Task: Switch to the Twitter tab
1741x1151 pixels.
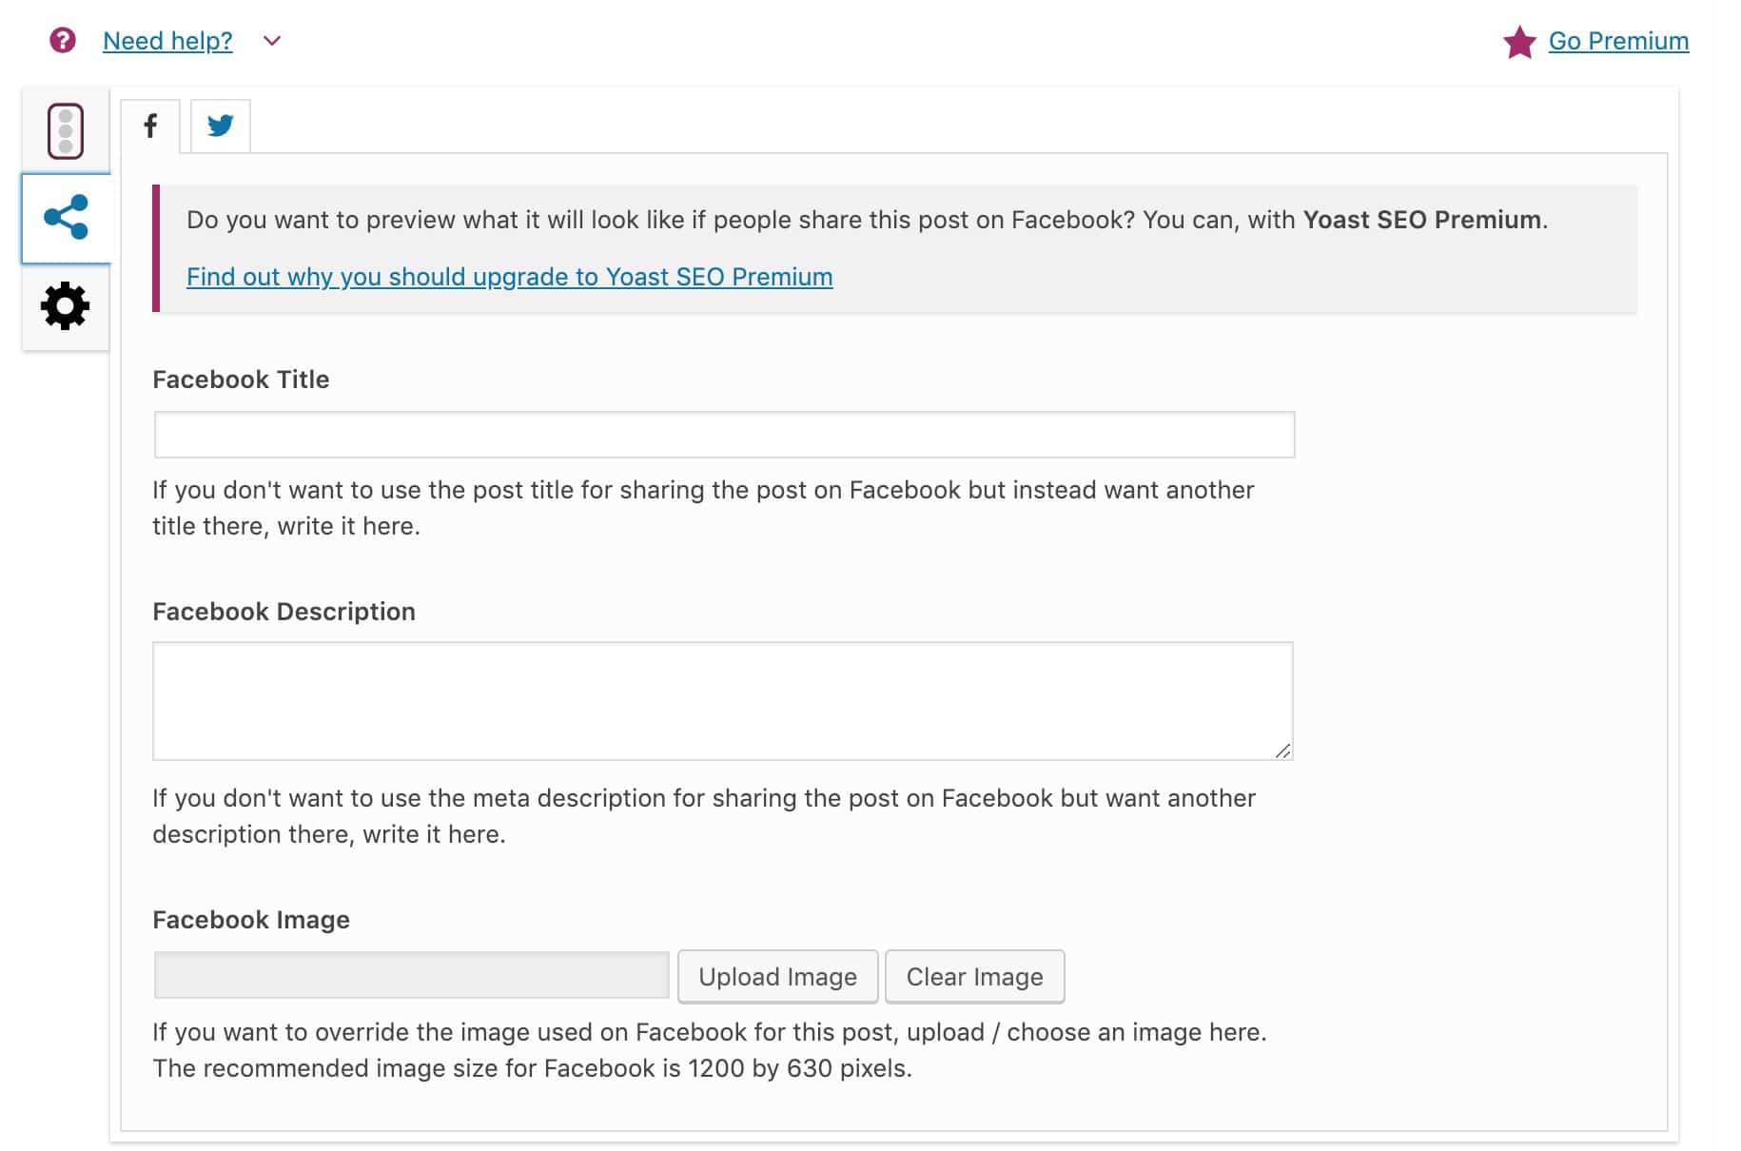Action: click(x=221, y=126)
